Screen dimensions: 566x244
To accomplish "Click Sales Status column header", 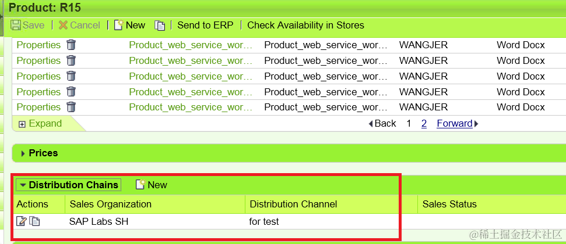I will tap(449, 204).
